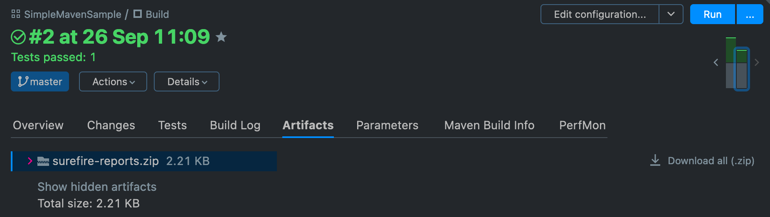
Task: Click the surefire-reports.zip archive icon
Action: tap(43, 161)
